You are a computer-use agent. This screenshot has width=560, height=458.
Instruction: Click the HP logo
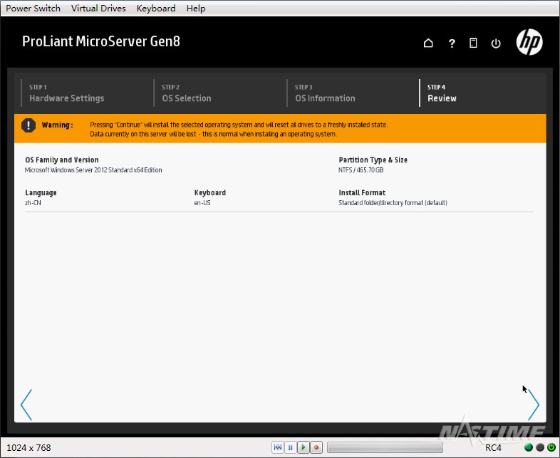point(529,42)
